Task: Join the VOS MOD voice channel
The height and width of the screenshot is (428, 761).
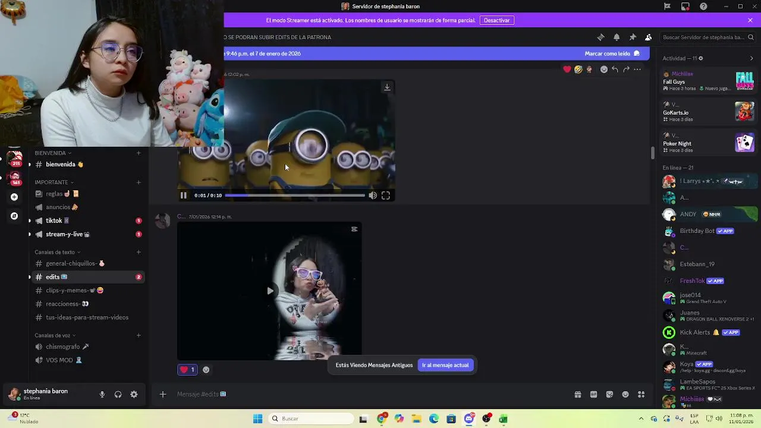Action: point(87,360)
